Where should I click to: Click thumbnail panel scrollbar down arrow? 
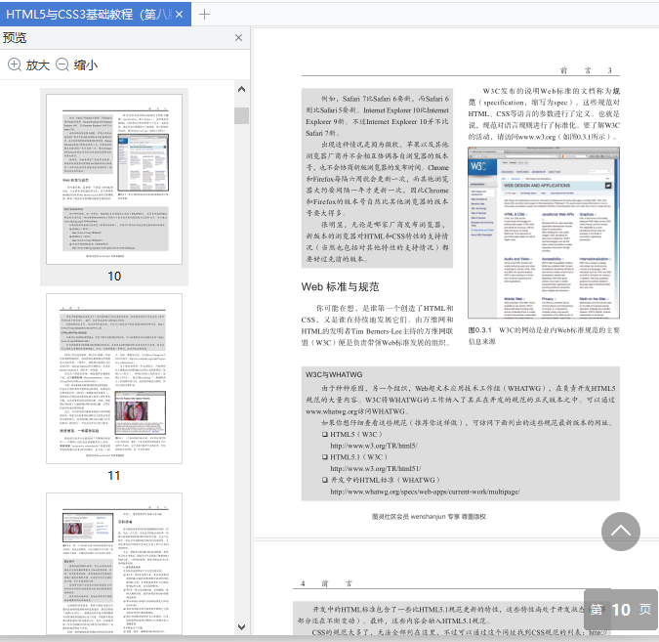click(x=242, y=627)
